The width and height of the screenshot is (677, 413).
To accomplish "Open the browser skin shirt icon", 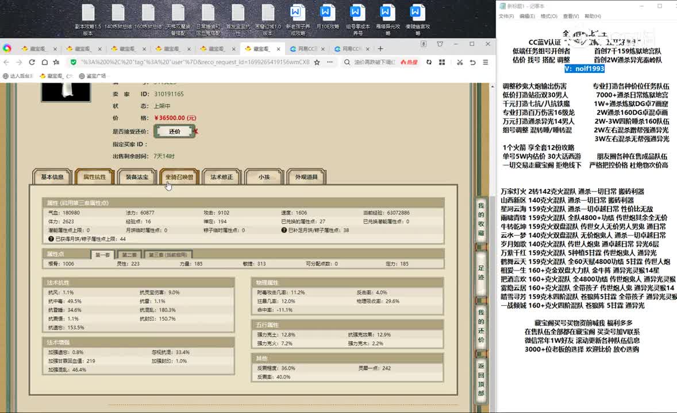I will (440, 44).
